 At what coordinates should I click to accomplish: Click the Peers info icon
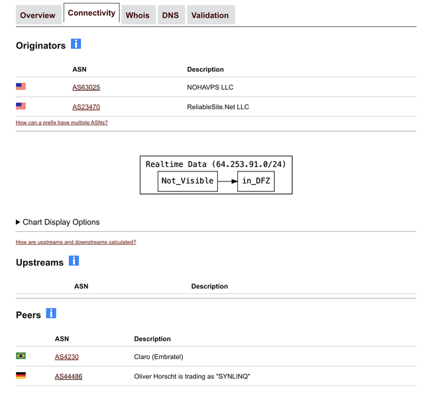click(51, 313)
